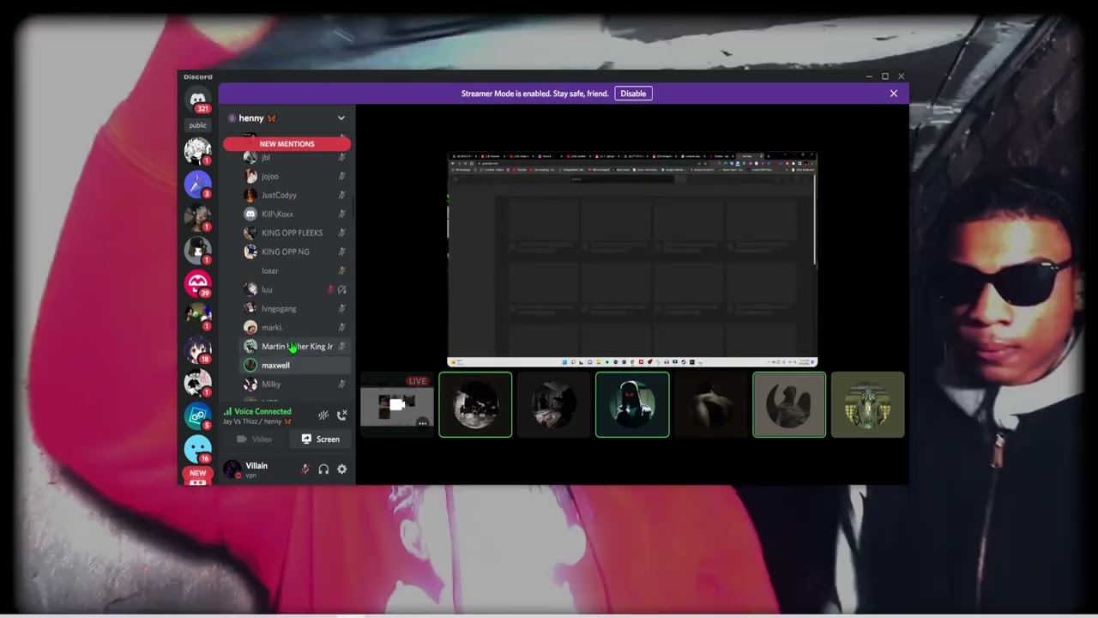Viewport: 1098px width, 618px height.
Task: Select voice user jojoo
Action: pyautogui.click(x=296, y=176)
